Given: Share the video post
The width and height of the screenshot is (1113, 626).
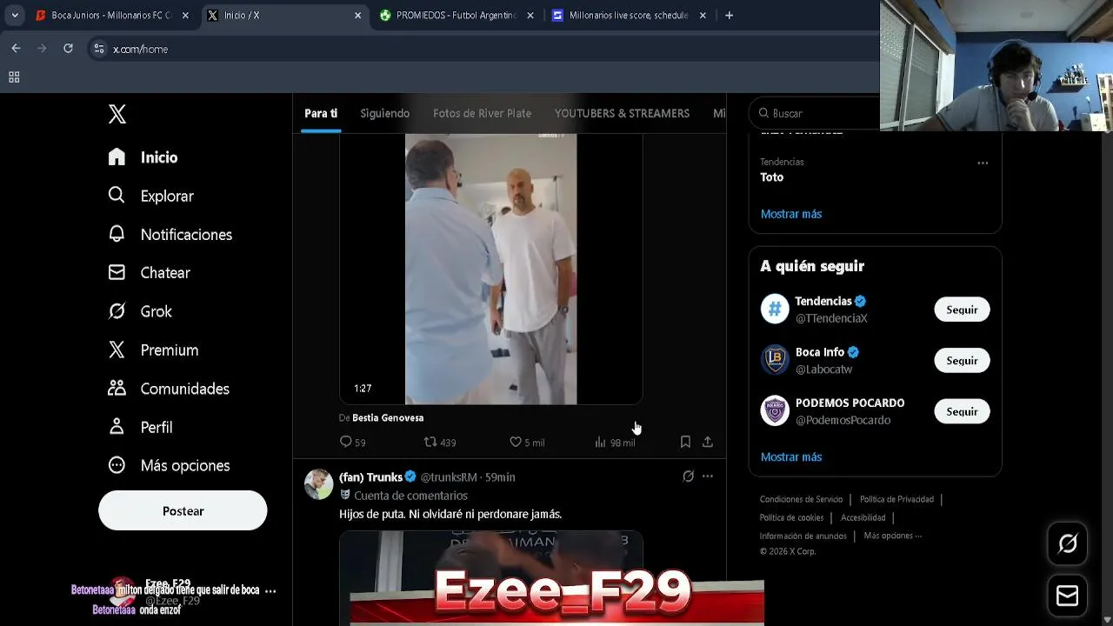Looking at the screenshot, I should [x=708, y=443].
